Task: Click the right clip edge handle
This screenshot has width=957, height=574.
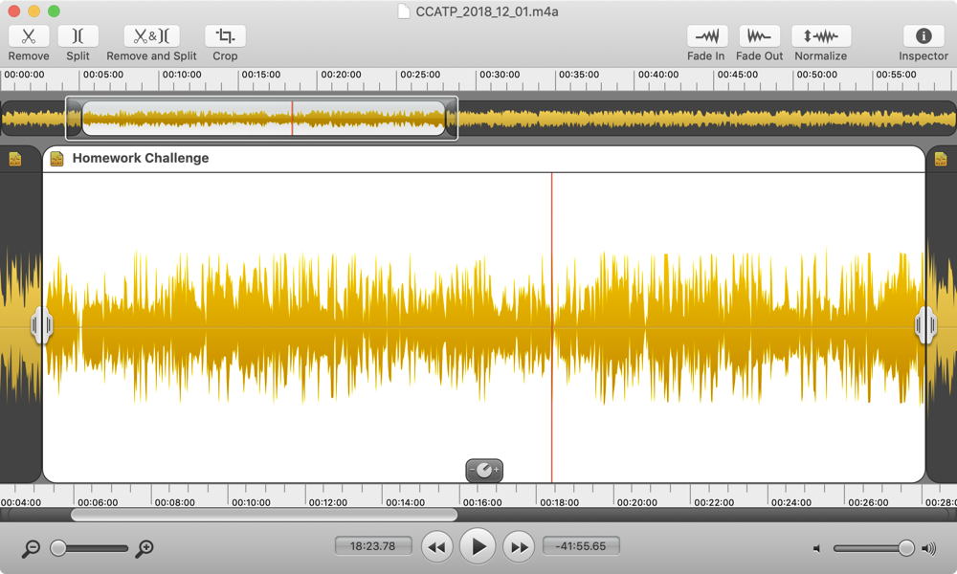Action: click(925, 325)
